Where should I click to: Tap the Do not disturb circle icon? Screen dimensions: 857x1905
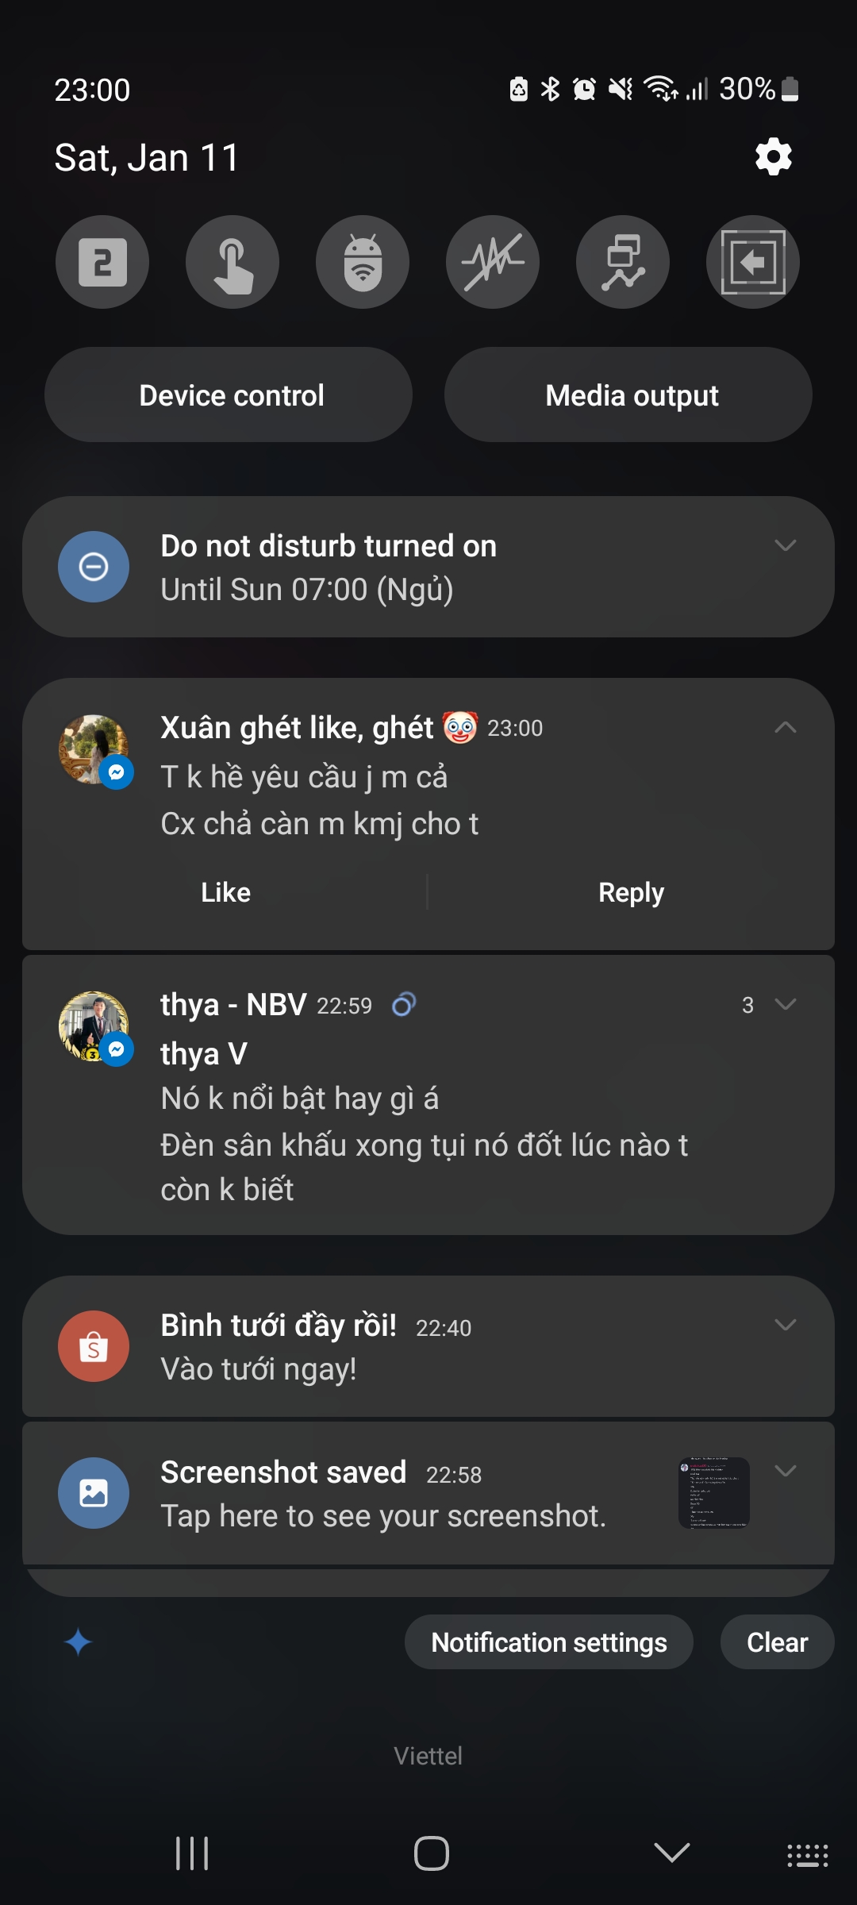(x=94, y=567)
